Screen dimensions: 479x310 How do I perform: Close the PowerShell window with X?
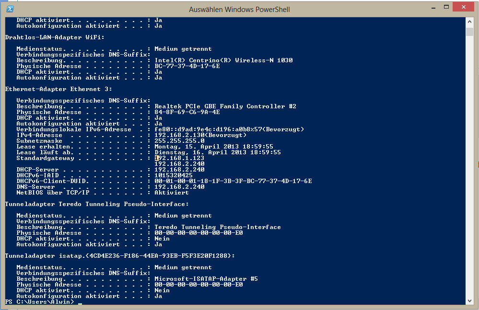[x=463, y=7]
